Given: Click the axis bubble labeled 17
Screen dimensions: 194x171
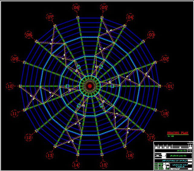Looking at the screenshot, I should (151, 138).
